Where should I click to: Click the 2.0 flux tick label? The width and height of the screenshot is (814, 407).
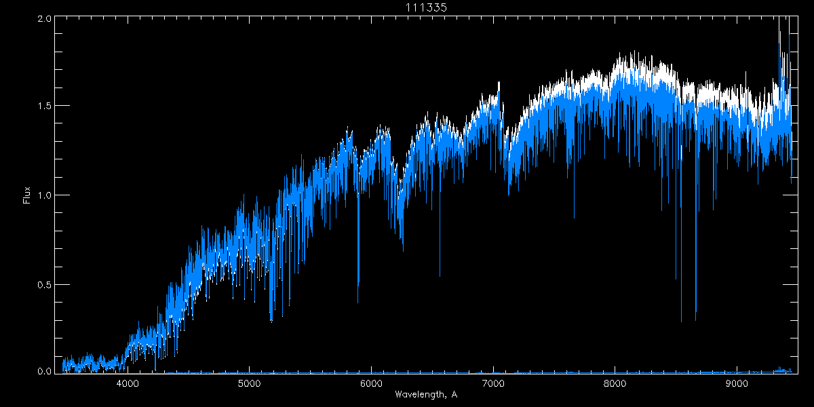pyautogui.click(x=44, y=19)
